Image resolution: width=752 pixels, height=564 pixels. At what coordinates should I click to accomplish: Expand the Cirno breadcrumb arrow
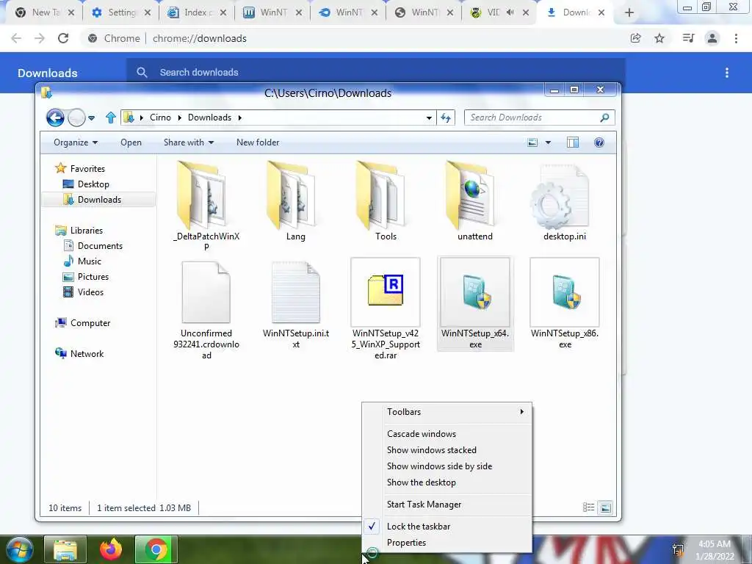coord(179,117)
